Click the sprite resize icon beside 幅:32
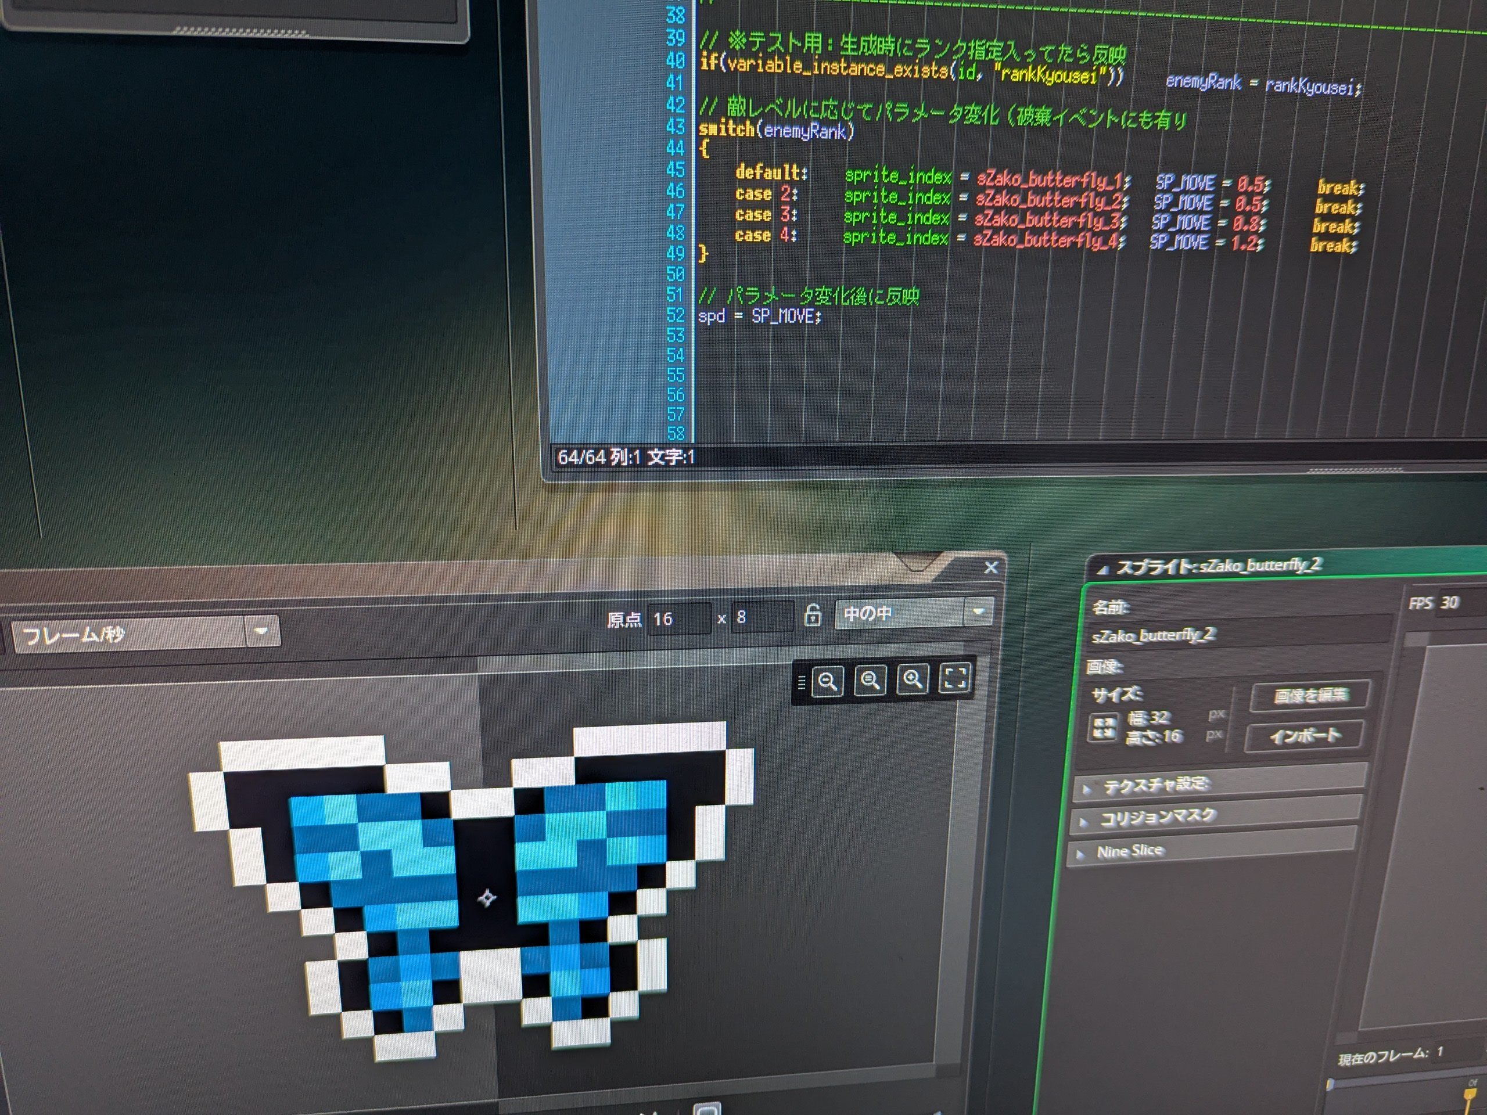 (1102, 727)
